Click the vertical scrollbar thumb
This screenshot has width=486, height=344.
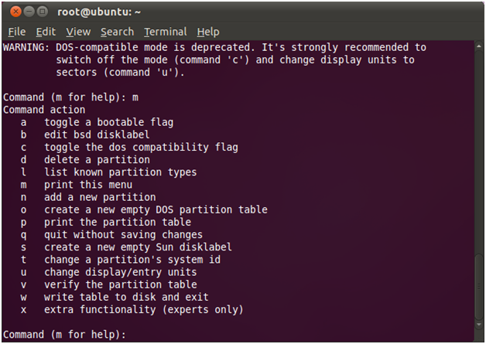click(x=479, y=286)
